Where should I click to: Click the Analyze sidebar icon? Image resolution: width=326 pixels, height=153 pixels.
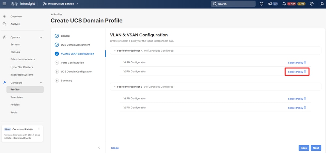point(4,24)
